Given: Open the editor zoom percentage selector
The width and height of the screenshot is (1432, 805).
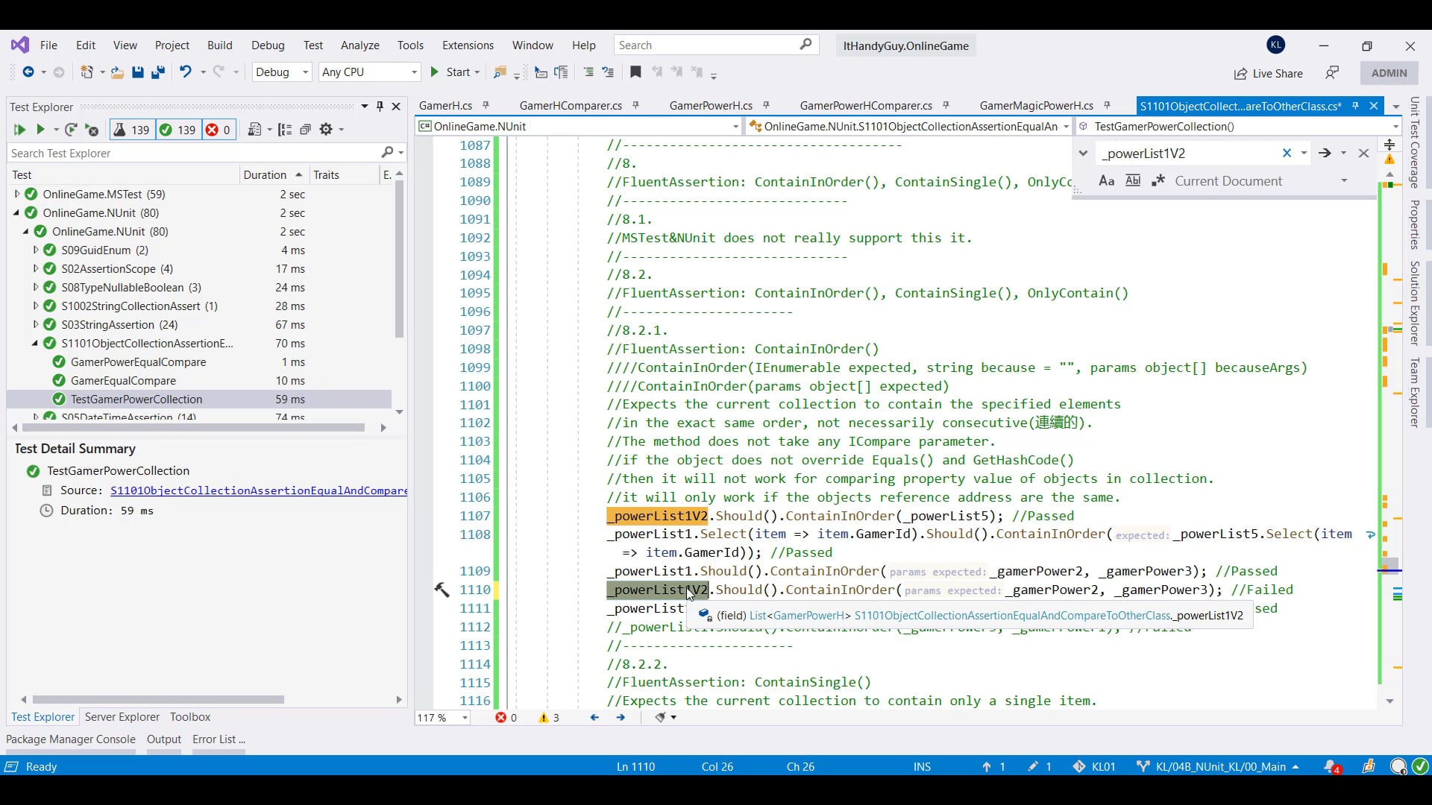Looking at the screenshot, I should pos(442,718).
